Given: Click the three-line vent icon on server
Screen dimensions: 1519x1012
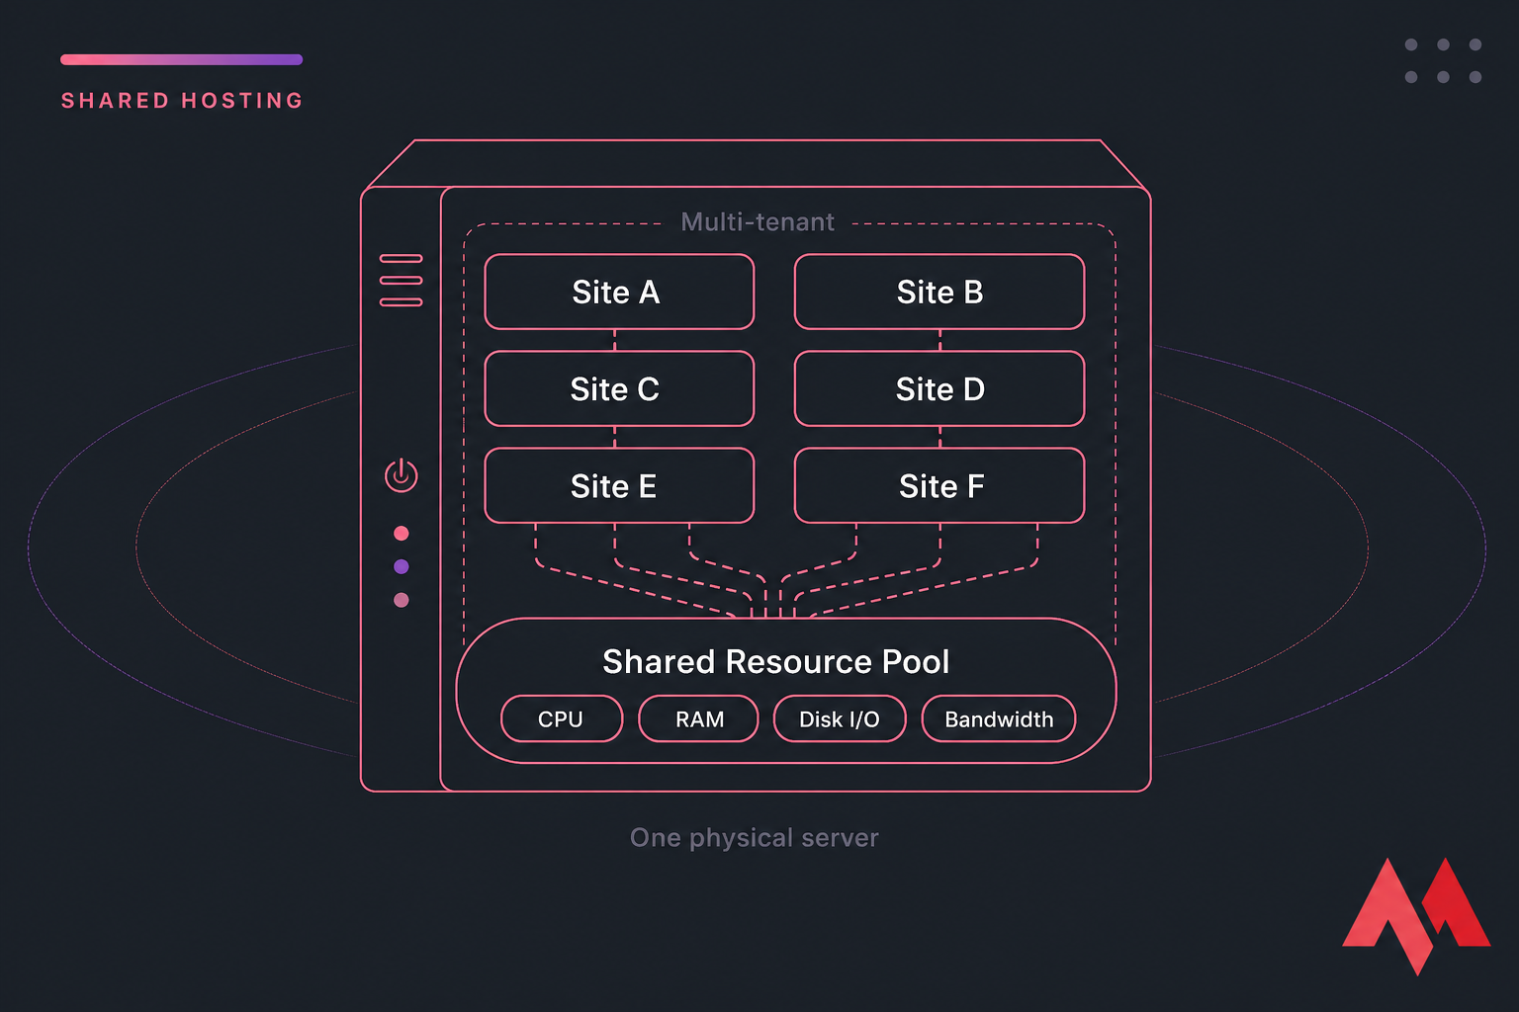Looking at the screenshot, I should pos(401,281).
